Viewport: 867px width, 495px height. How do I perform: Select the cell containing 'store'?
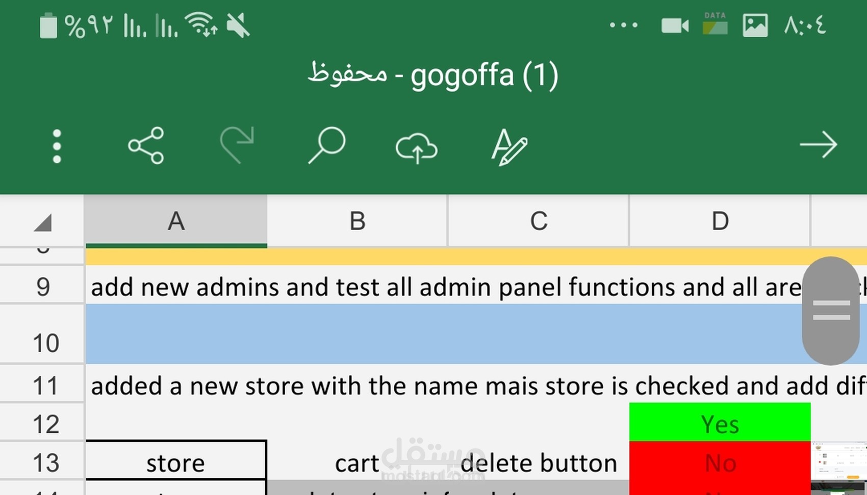tap(175, 463)
